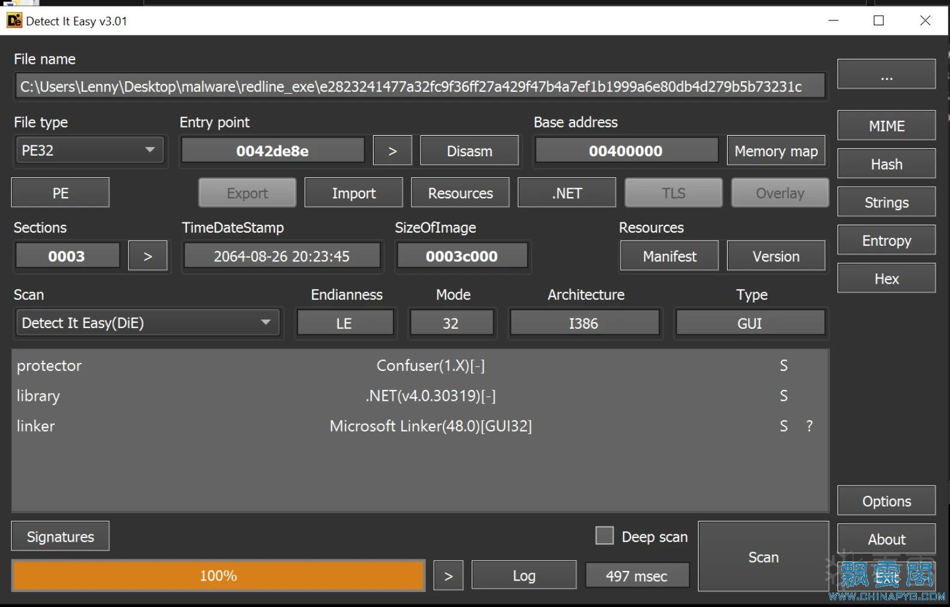The width and height of the screenshot is (950, 607).
Task: Enable the Deep scan checkbox
Action: point(604,535)
